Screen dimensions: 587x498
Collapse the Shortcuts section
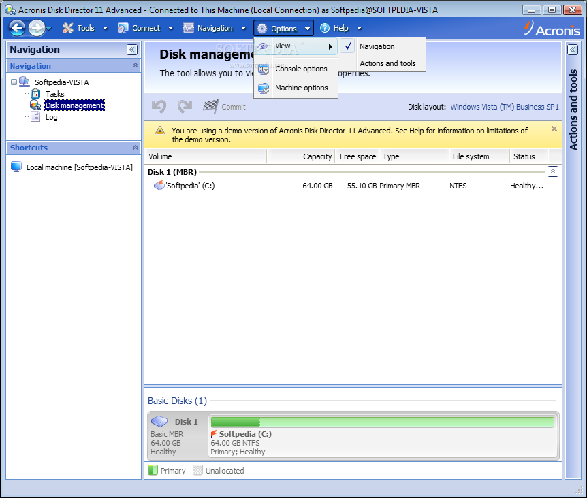click(x=135, y=148)
